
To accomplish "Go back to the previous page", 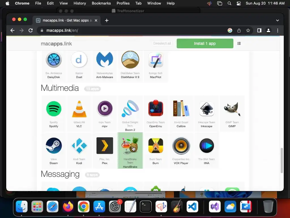I will 12,30.
